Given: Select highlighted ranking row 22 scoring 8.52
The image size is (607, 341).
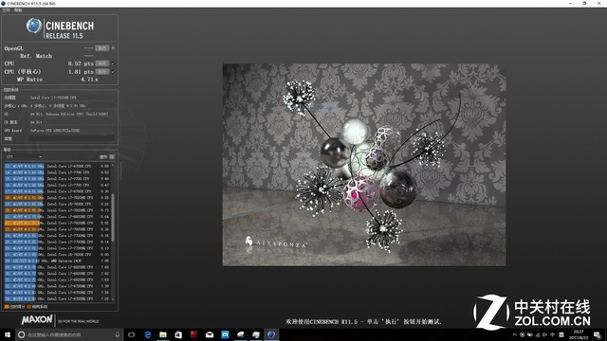Looking at the screenshot, I should click(57, 224).
